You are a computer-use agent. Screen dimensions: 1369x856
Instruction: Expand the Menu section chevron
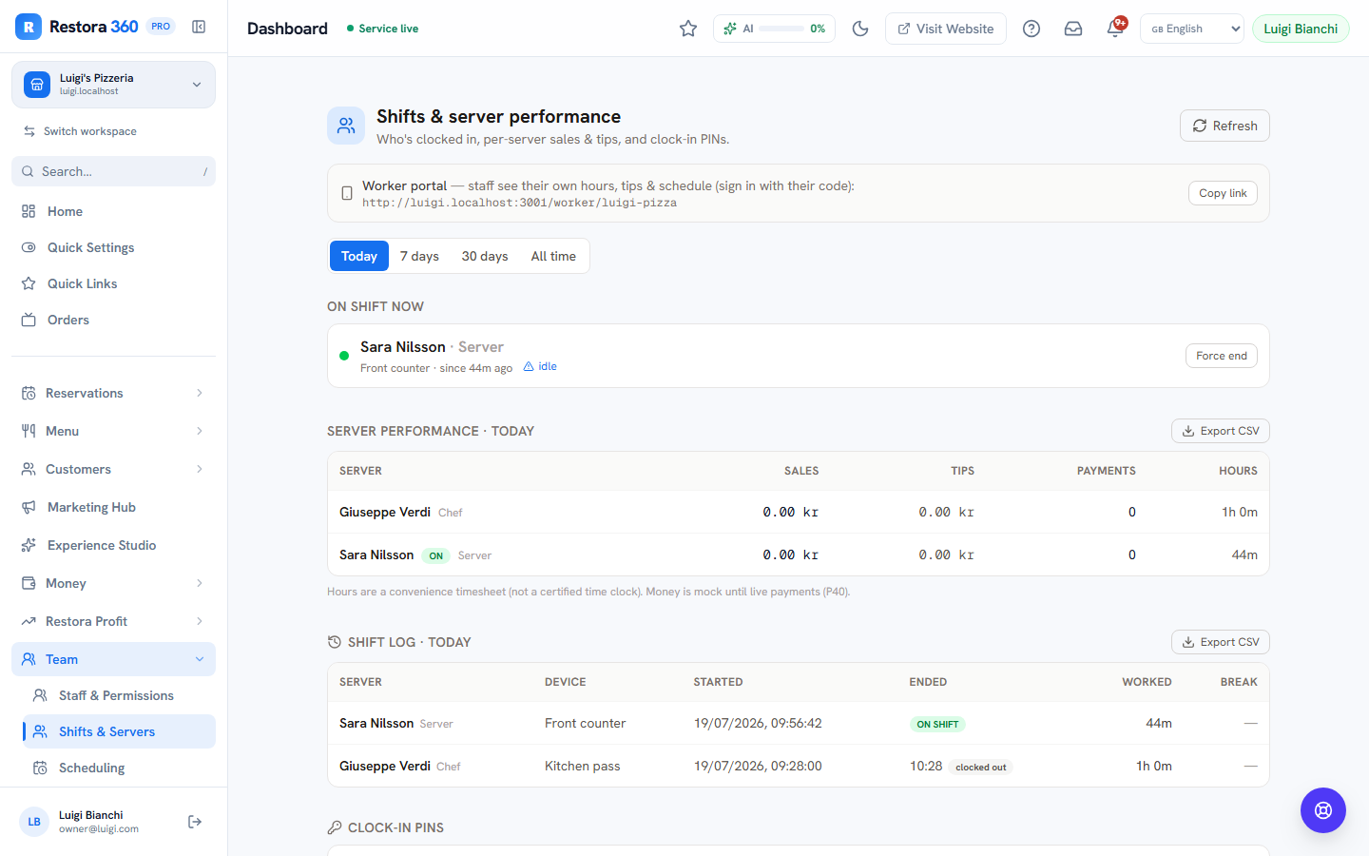(200, 431)
